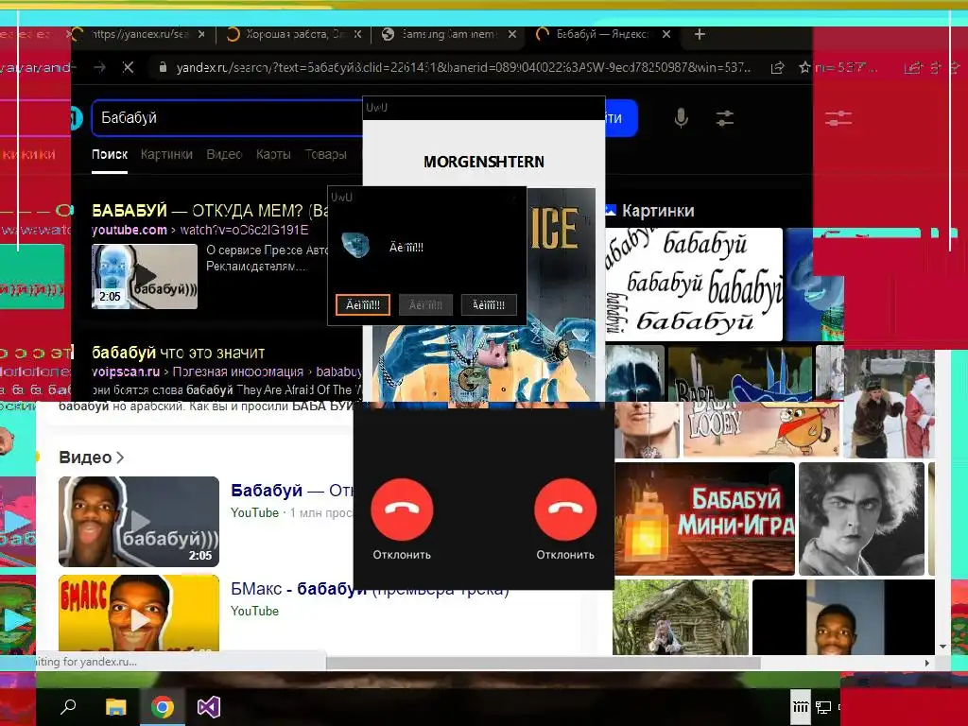
Task: Close the 'Хорошая работа' browser tab
Action: (x=357, y=35)
